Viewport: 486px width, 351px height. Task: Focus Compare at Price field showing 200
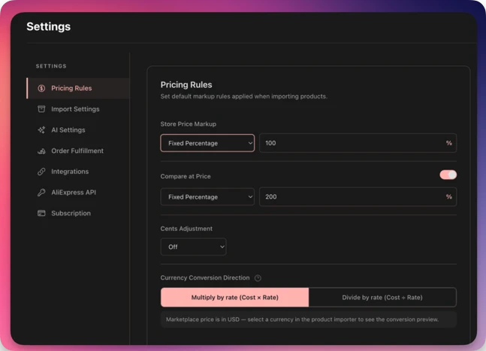(358, 196)
